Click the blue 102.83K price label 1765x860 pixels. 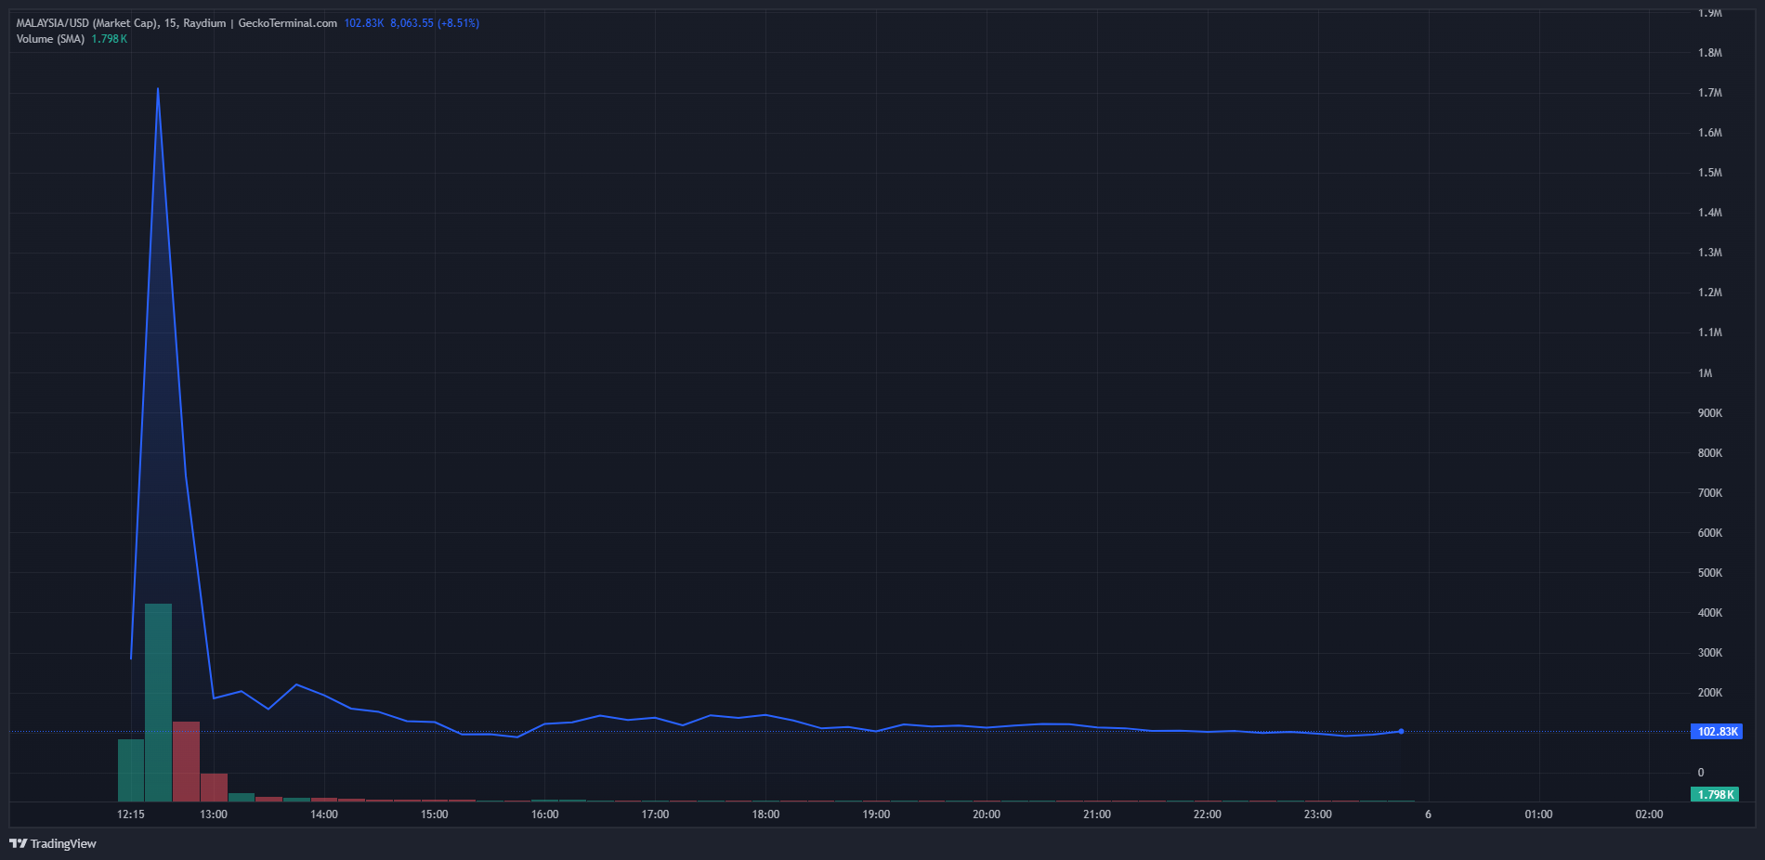click(1717, 732)
